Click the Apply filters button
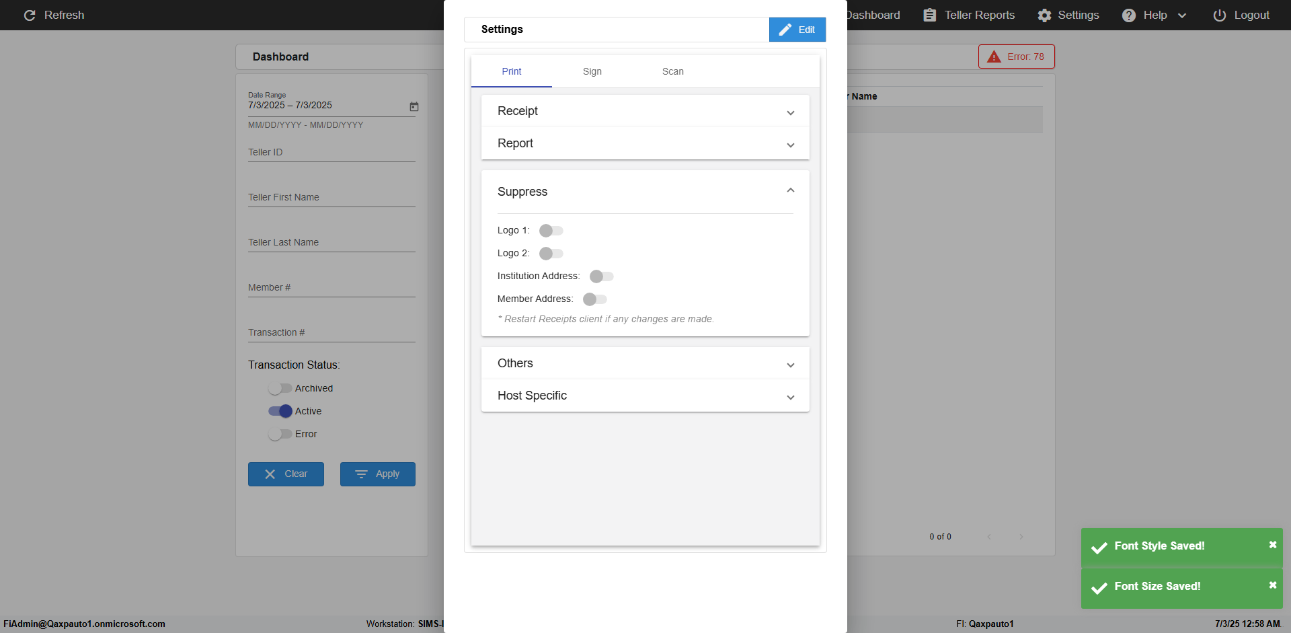Viewport: 1291px width, 633px height. [x=378, y=474]
